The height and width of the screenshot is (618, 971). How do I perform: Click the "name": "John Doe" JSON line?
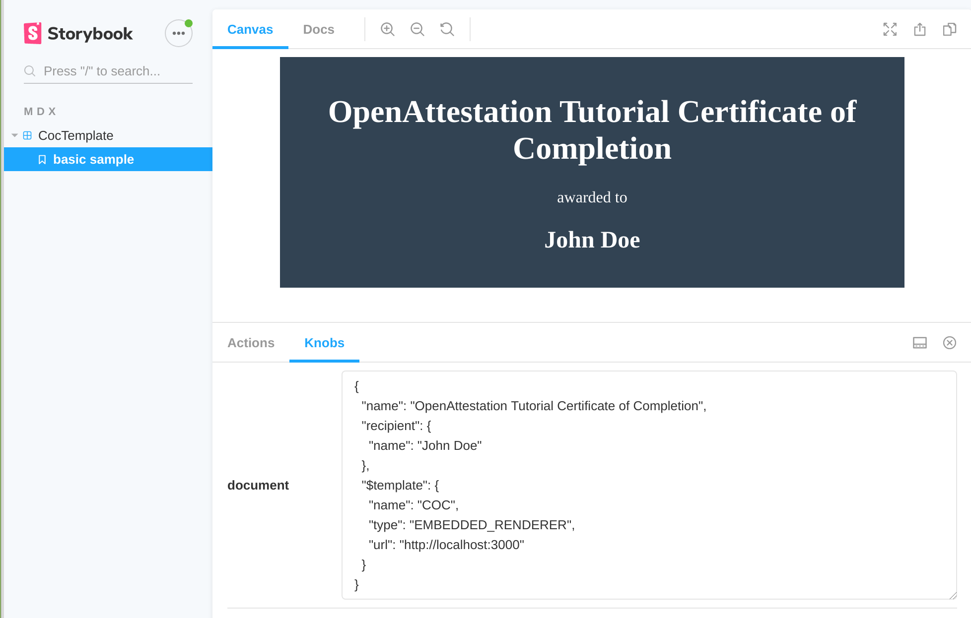pos(425,445)
